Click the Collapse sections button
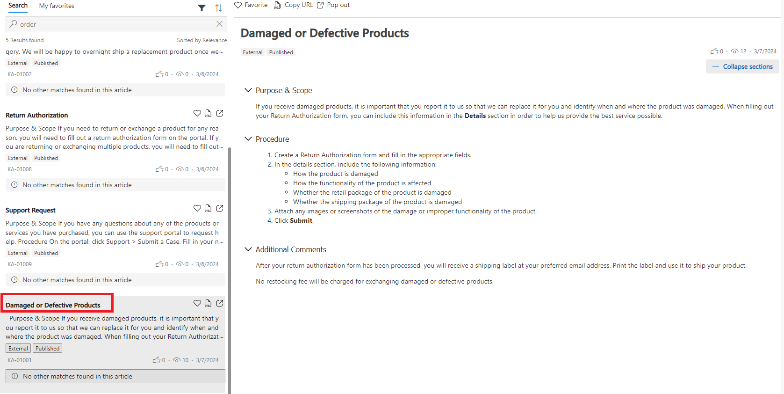Screen dimensions: 784x394 tap(742, 66)
